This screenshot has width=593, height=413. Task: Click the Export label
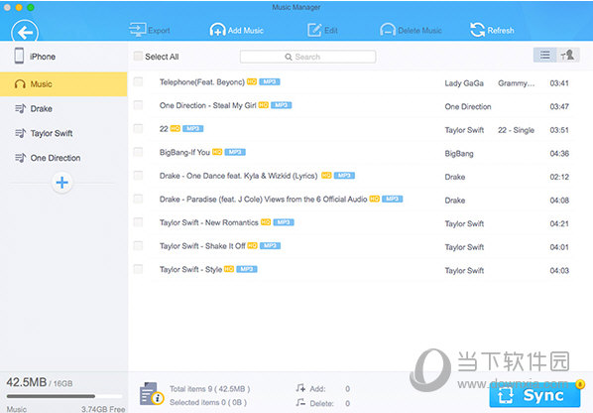159,31
